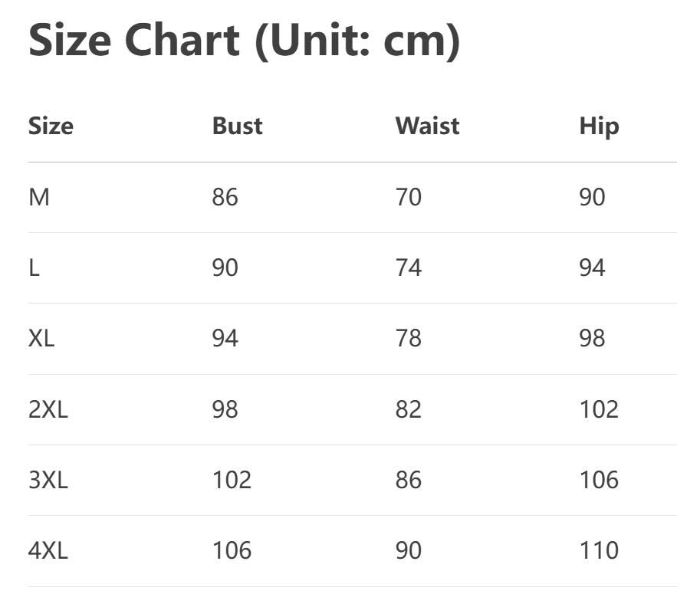Click waist value 78 for size XL
Image resolution: width=677 pixels, height=594 pixels.
408,339
